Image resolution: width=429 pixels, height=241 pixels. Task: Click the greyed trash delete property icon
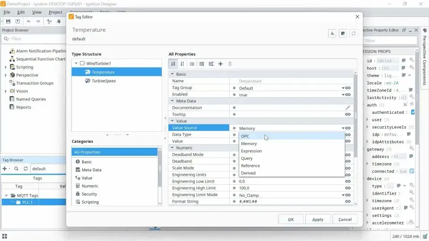230,64
